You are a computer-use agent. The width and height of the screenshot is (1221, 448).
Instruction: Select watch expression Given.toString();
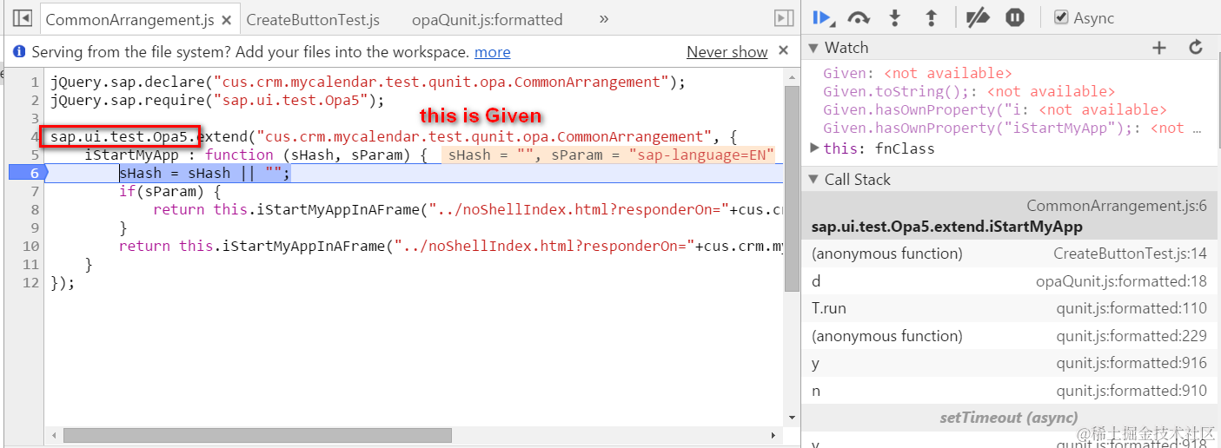[969, 91]
